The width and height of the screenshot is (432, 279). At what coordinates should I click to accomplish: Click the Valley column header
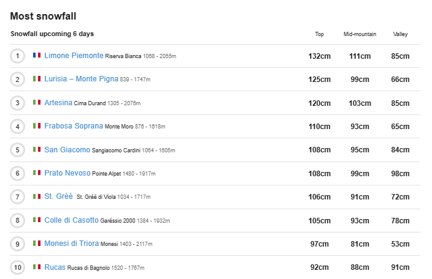tap(400, 34)
